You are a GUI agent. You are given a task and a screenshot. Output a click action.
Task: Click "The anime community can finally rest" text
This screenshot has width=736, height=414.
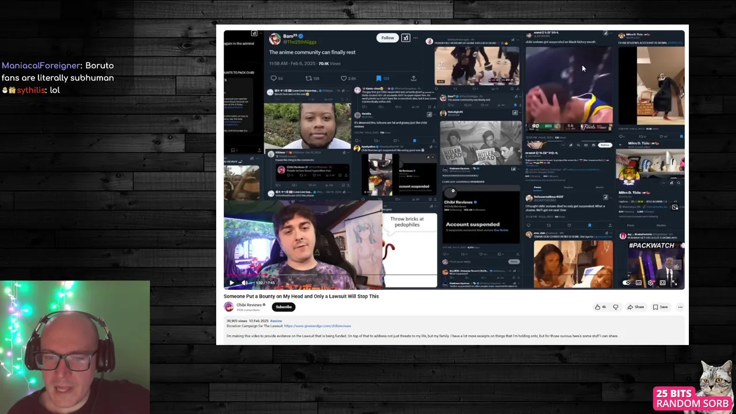click(x=312, y=52)
